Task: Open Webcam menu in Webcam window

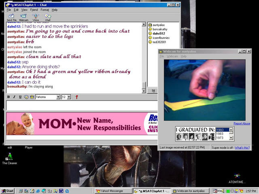Action: 172,57
